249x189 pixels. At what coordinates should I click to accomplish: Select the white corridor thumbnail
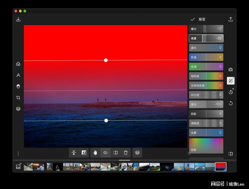pyautogui.click(x=105, y=167)
